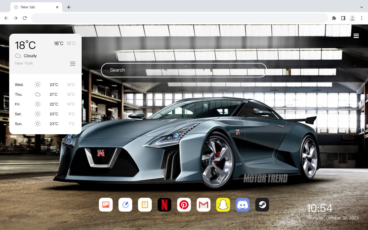
Task: Open Chrome three-dot menu
Action: point(362,18)
